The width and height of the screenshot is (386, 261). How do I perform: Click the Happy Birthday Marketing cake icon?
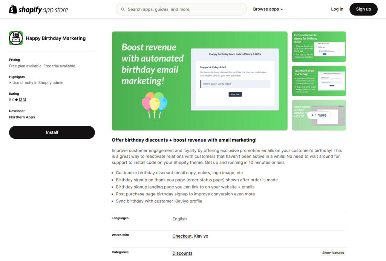click(16, 38)
